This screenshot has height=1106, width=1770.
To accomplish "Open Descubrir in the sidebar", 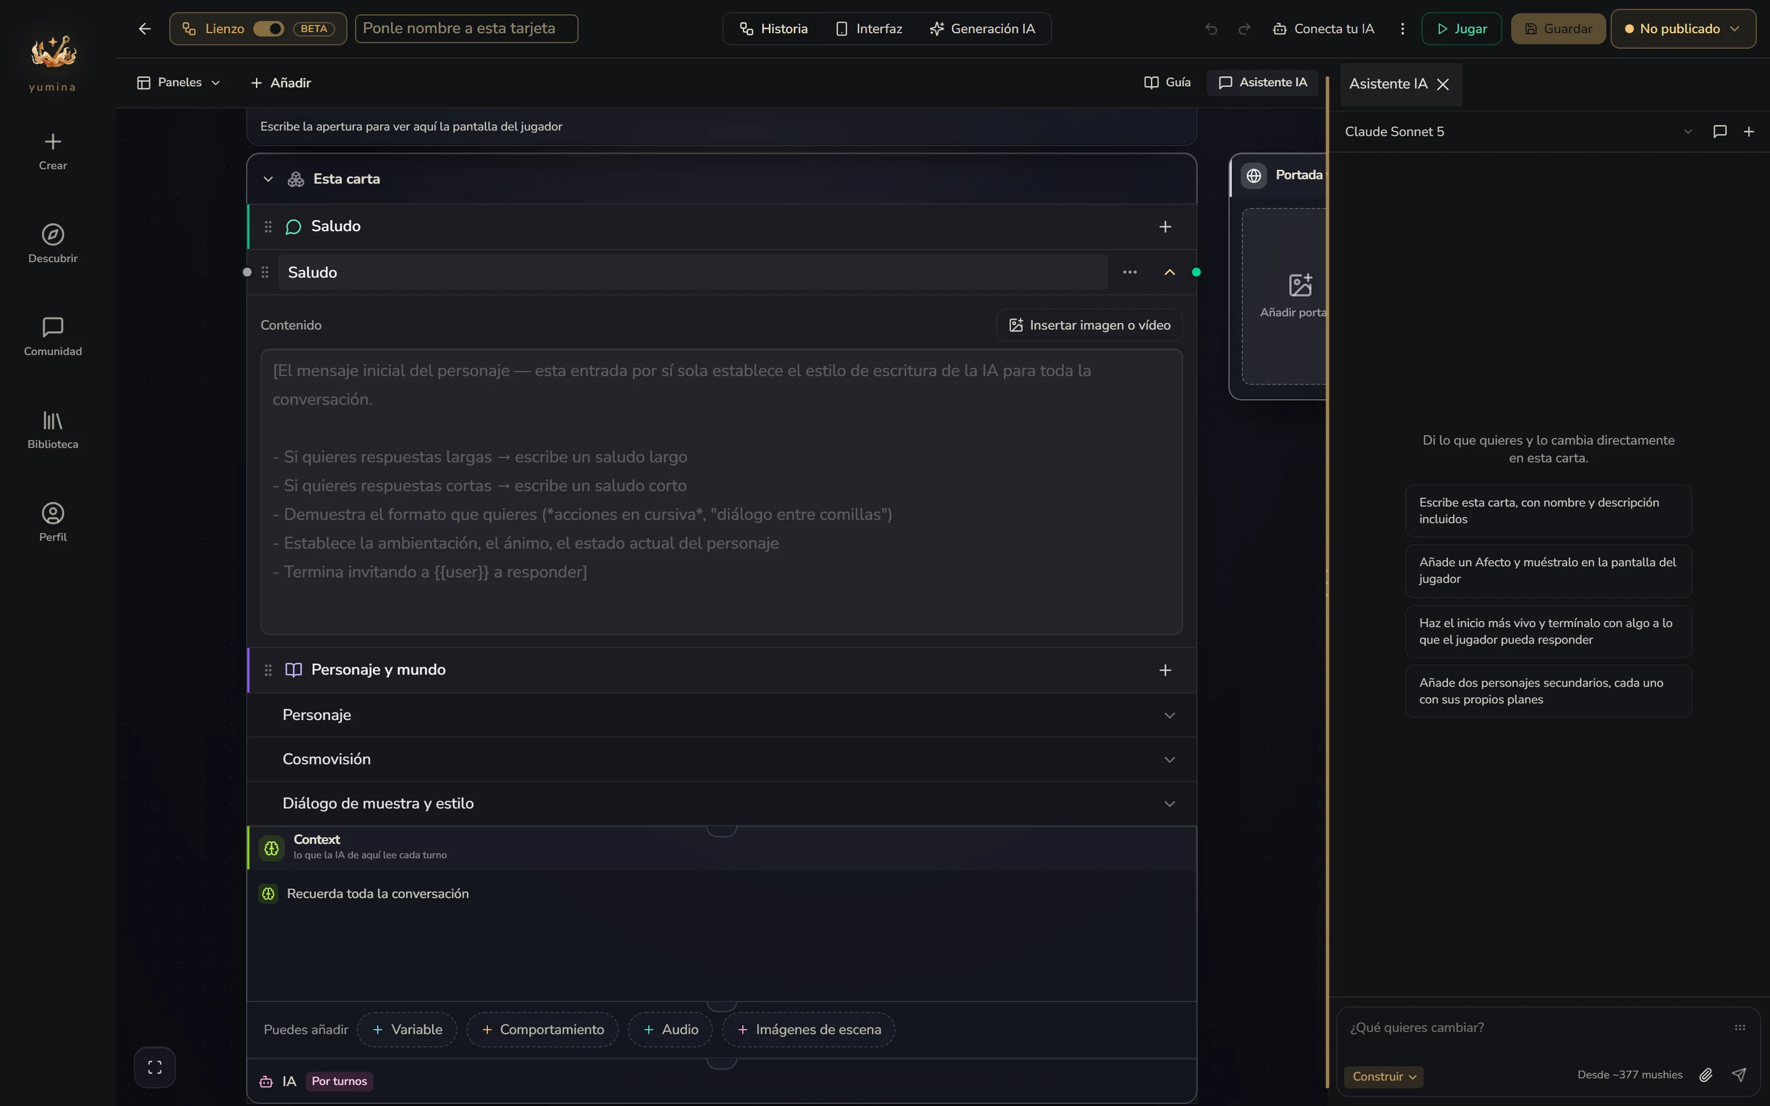I will [53, 244].
